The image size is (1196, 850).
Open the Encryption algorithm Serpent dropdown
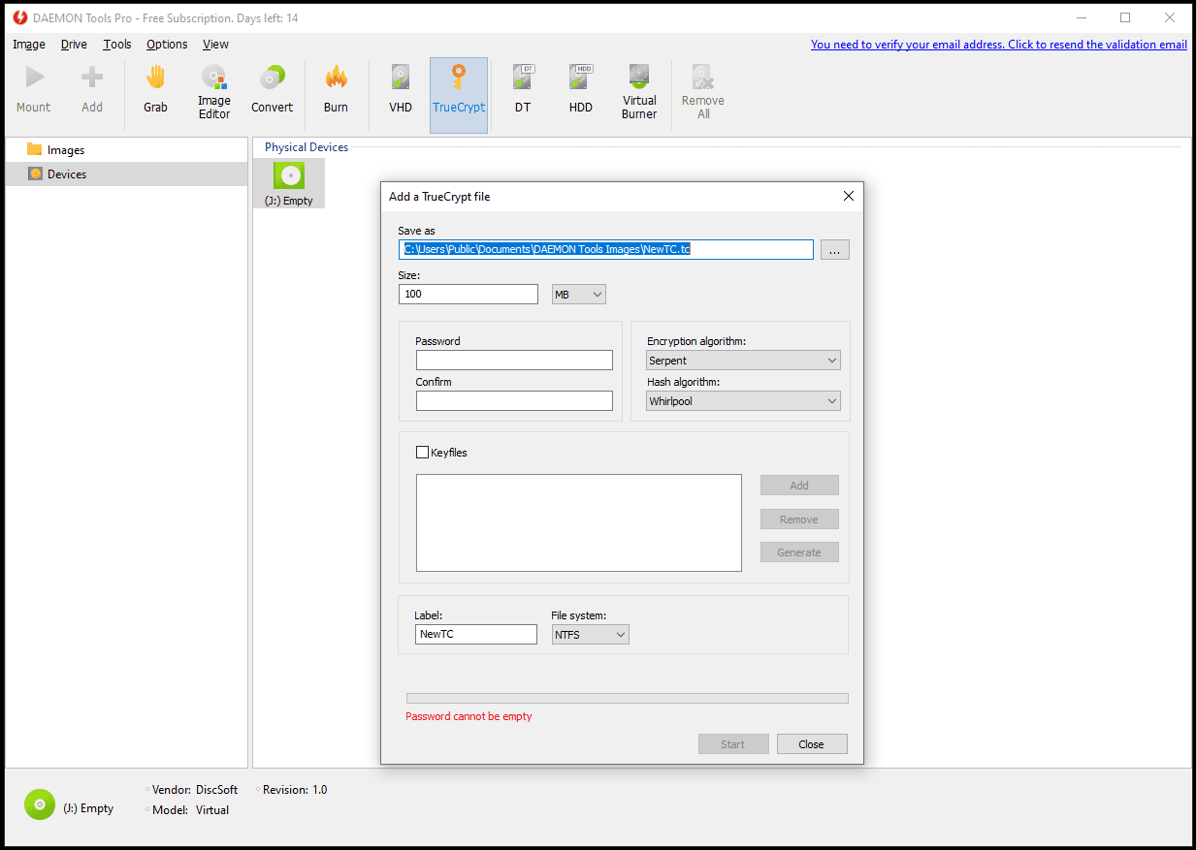pyautogui.click(x=743, y=361)
